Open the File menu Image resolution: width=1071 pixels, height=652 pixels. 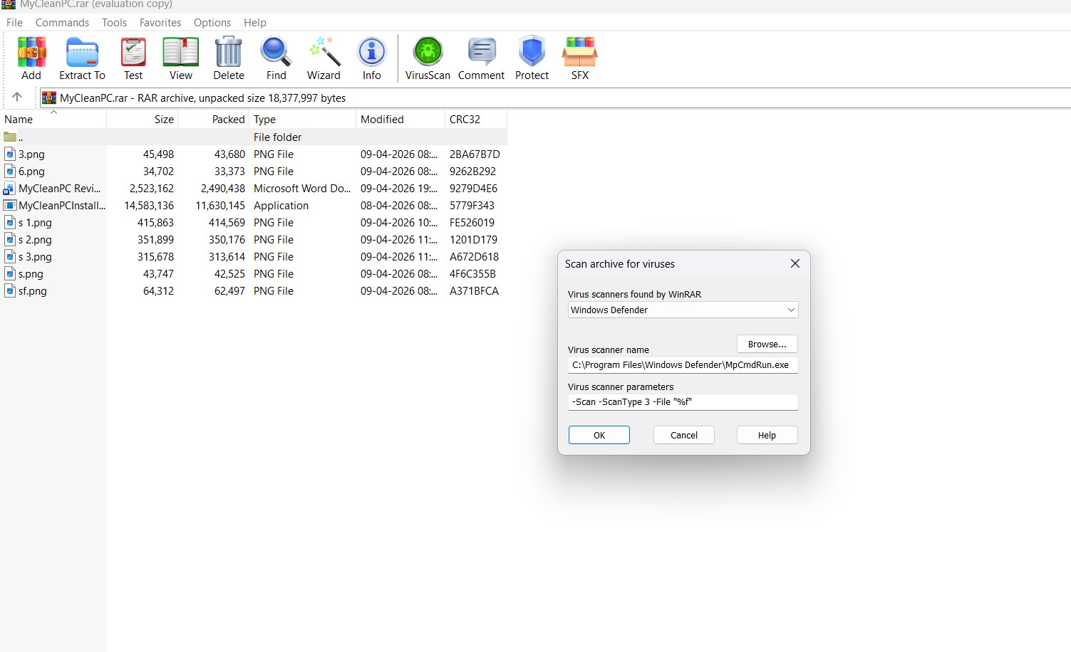(x=14, y=22)
